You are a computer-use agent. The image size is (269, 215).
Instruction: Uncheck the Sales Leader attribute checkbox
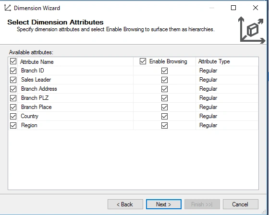click(13, 80)
